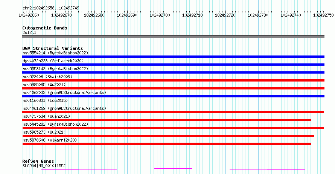This screenshot has height=174, width=335.
Task: Open the DGV Structural Variants track title
Action: point(53,48)
